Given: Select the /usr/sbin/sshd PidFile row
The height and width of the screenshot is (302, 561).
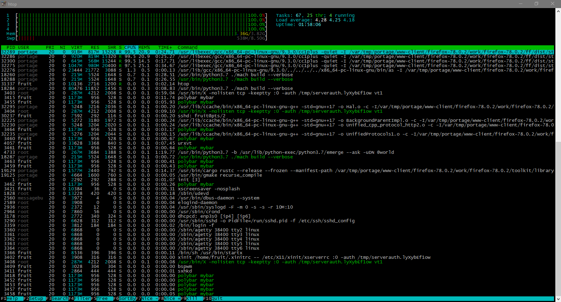Looking at the screenshot, I should [x=278, y=221].
